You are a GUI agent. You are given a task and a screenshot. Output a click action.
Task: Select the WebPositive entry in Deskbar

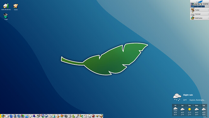click(x=199, y=18)
